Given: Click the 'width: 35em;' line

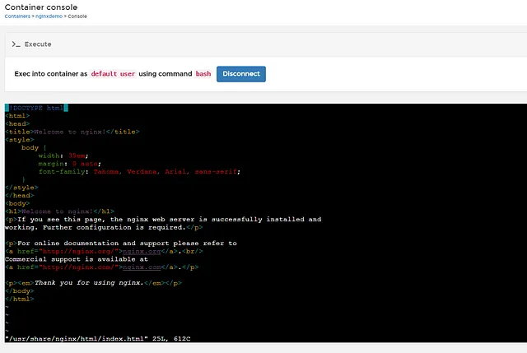Looking at the screenshot, I should (x=63, y=156).
